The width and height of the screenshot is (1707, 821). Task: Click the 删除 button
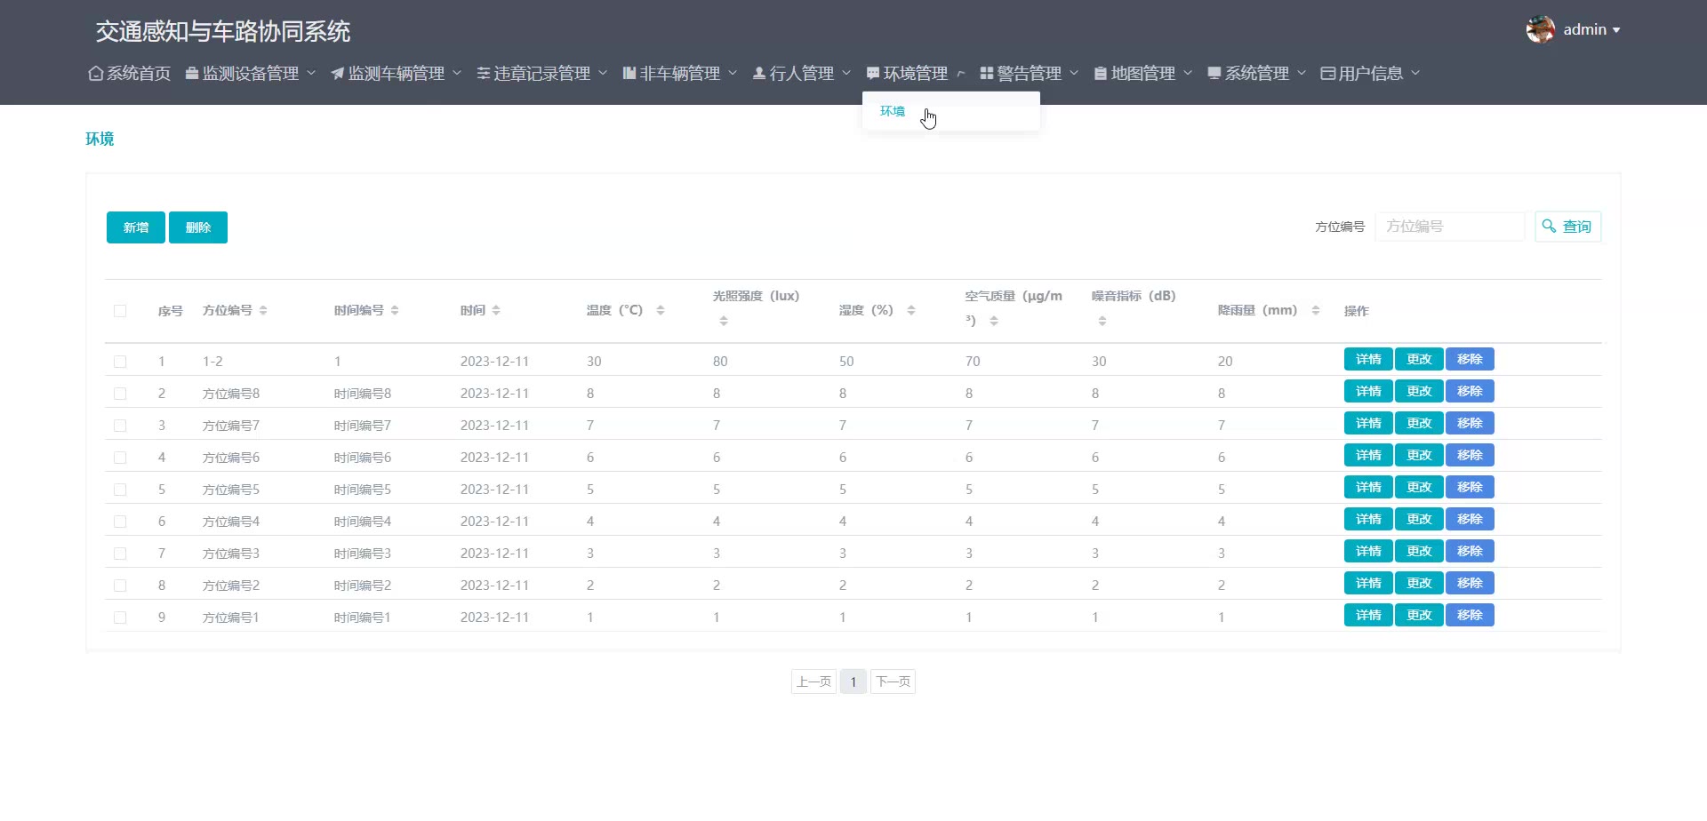pos(198,227)
